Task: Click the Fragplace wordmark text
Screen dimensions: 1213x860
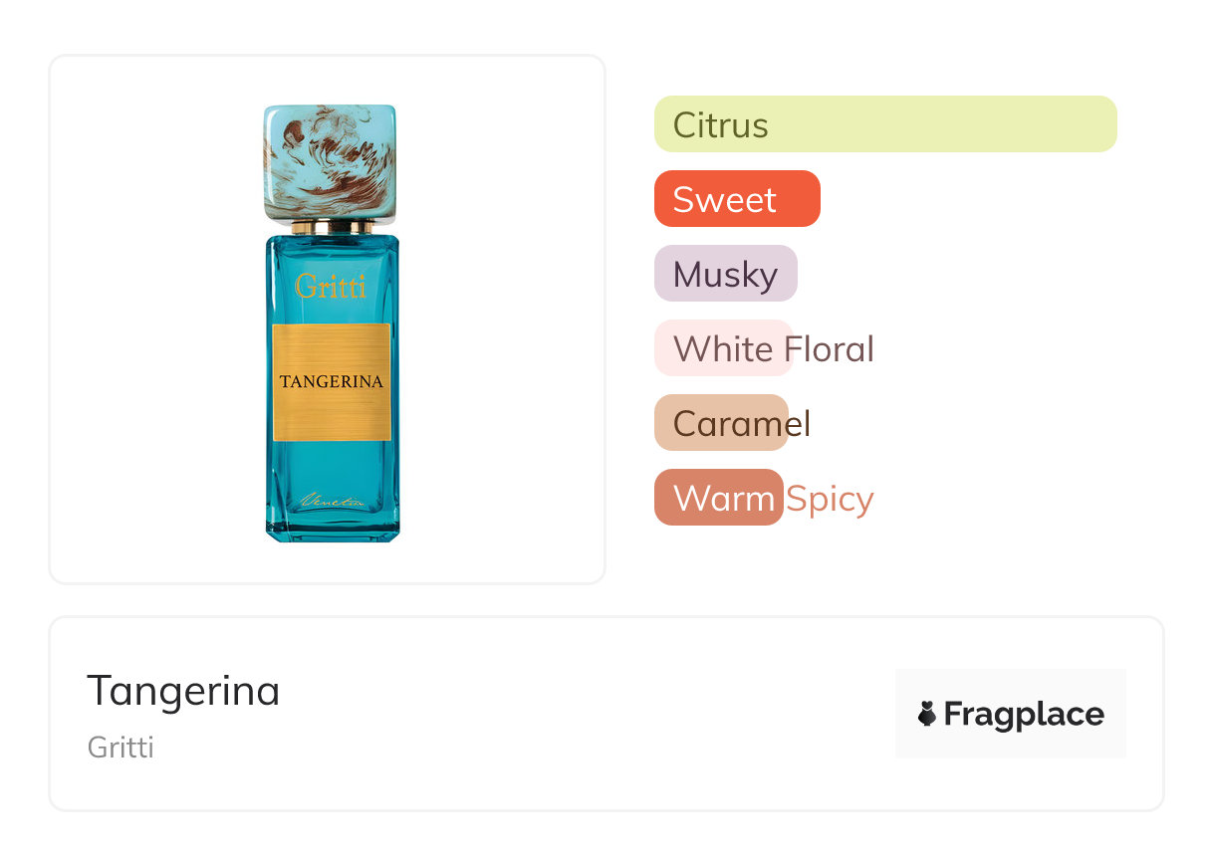Action: point(1024,715)
